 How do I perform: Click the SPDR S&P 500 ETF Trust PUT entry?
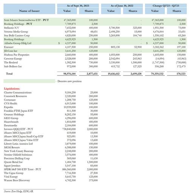(x=22, y=169)
